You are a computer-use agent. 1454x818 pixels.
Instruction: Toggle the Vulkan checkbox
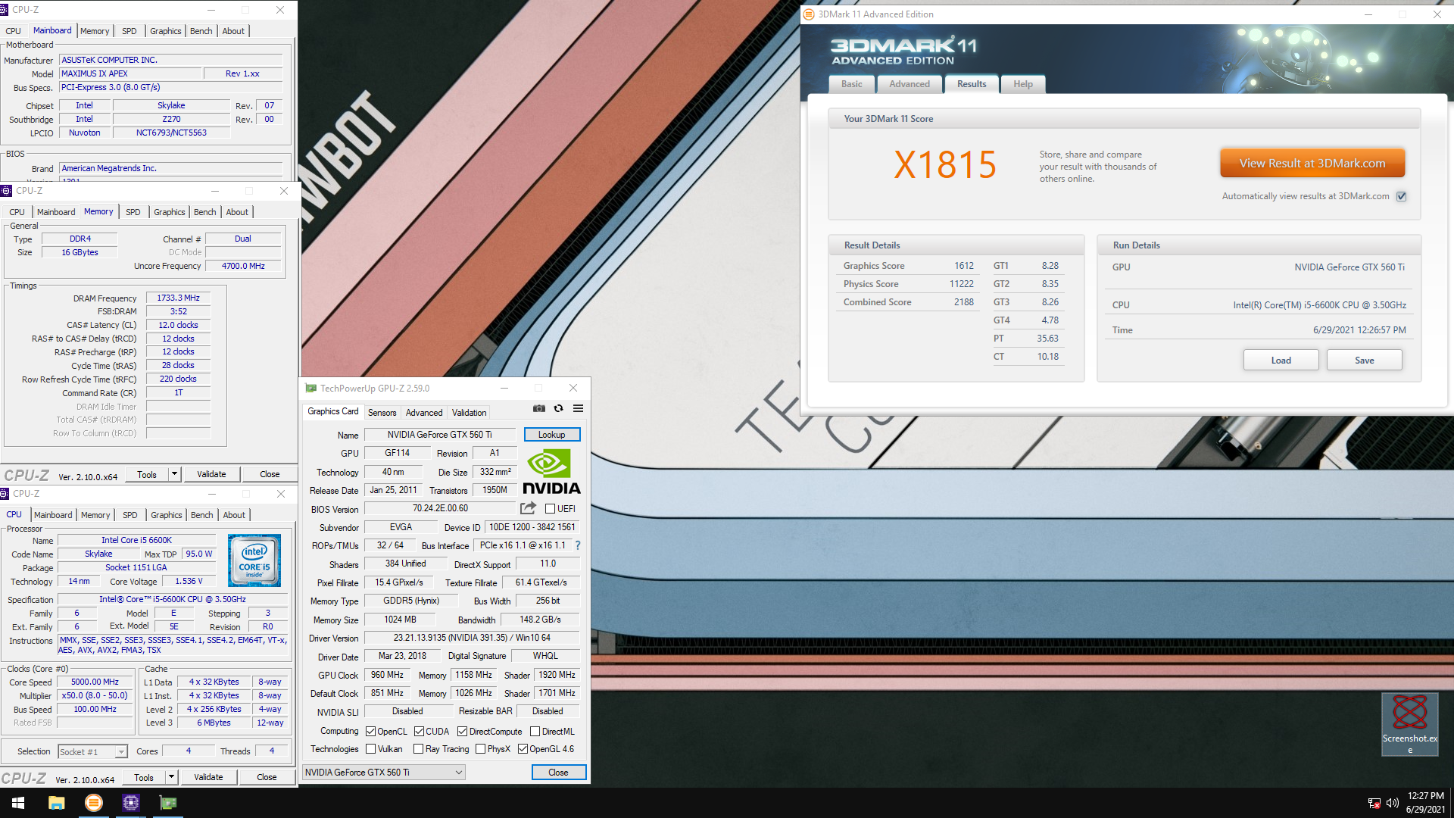click(x=371, y=749)
